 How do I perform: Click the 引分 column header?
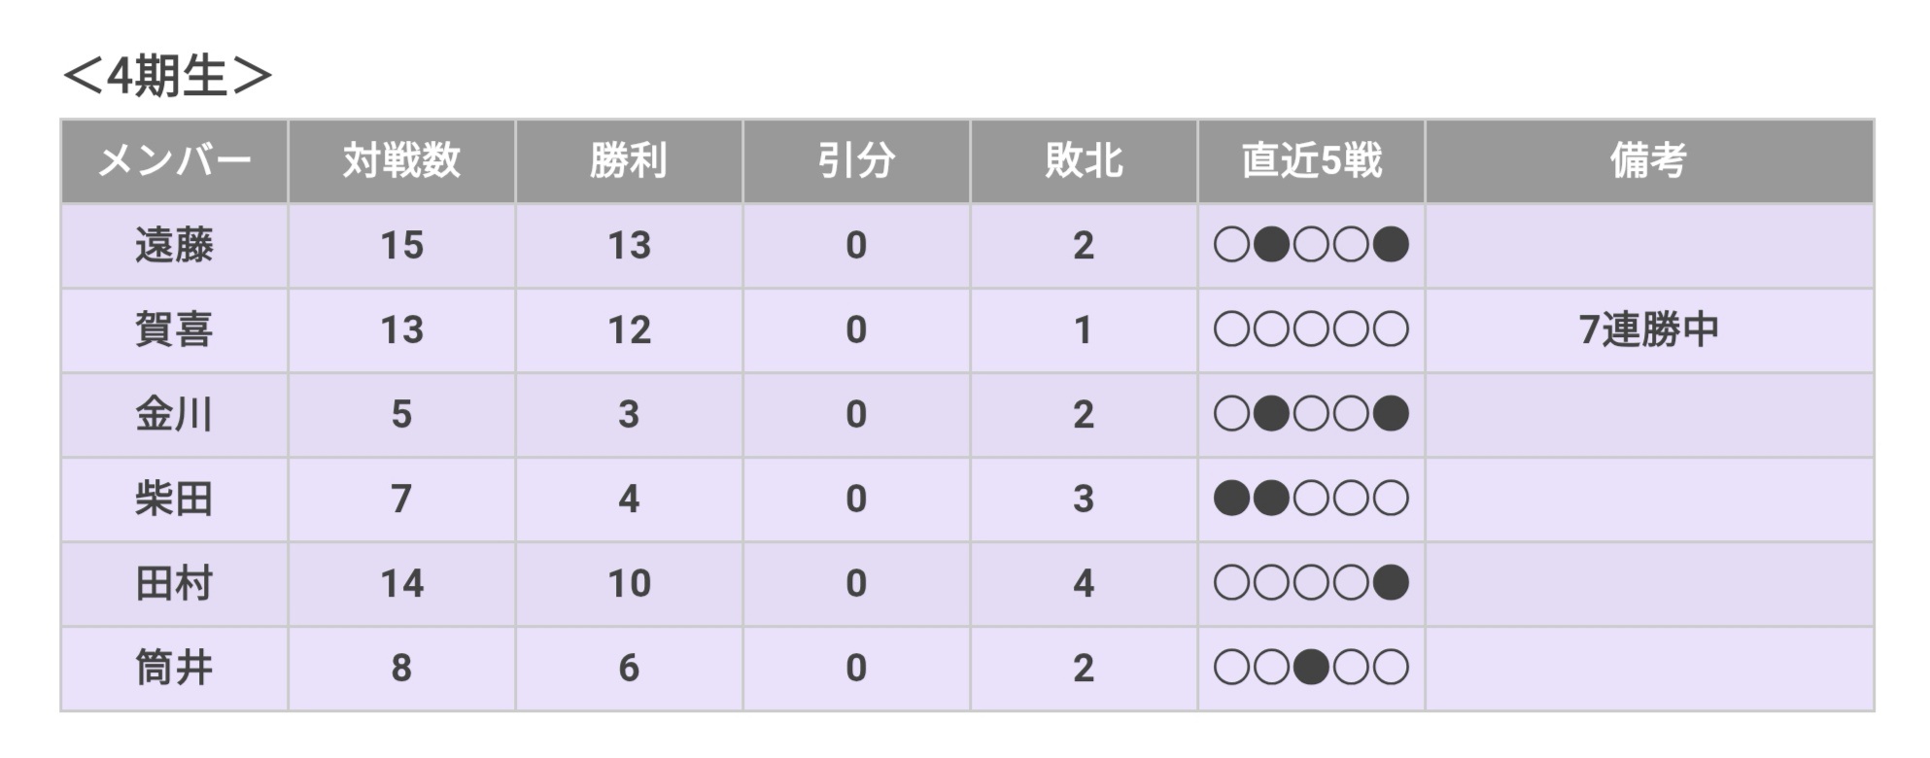856,161
